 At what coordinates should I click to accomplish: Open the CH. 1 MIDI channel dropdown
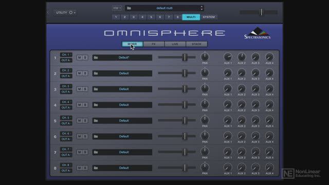[66, 55]
